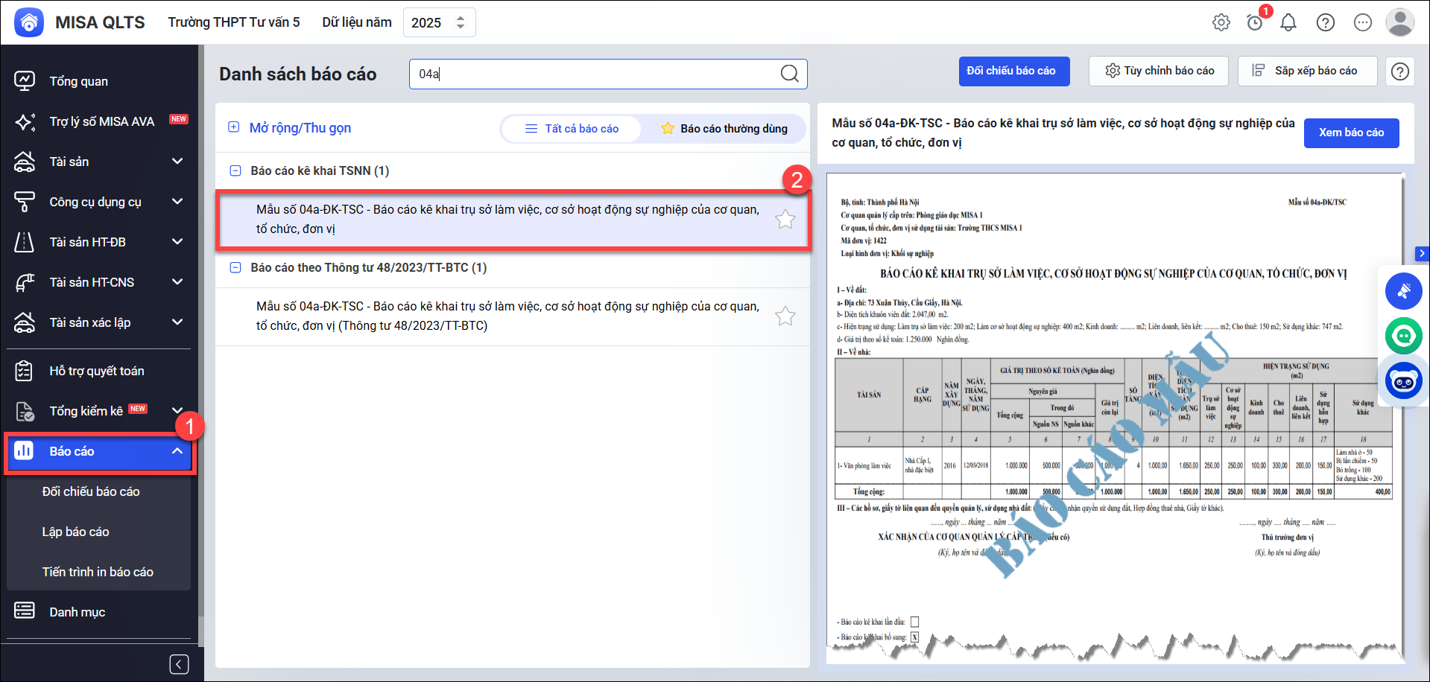This screenshot has height=682, width=1430.
Task: Star the first Mẫu số 04a-ĐK-TSC report
Action: point(785,220)
